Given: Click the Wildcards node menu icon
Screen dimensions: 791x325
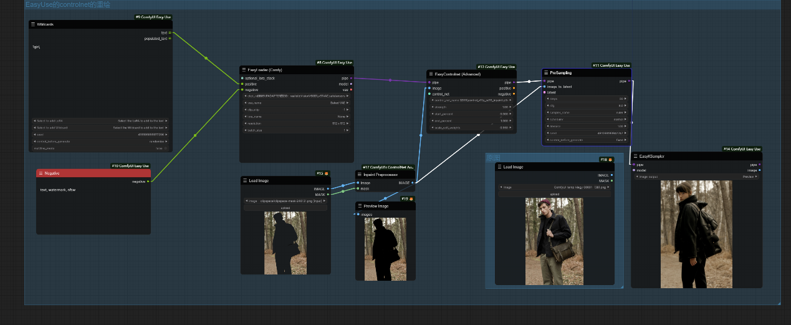Looking at the screenshot, I should click(33, 24).
